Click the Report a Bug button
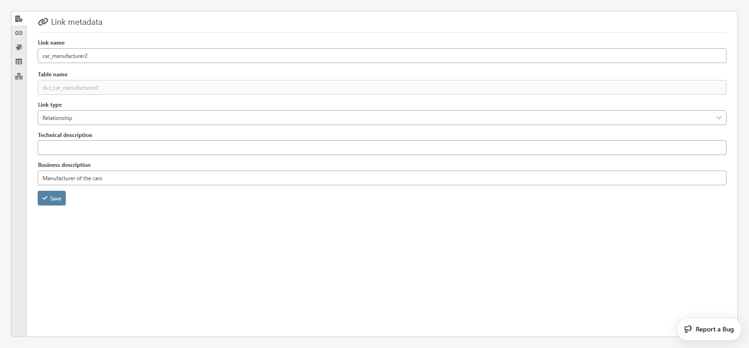This screenshot has width=749, height=348. tap(709, 329)
